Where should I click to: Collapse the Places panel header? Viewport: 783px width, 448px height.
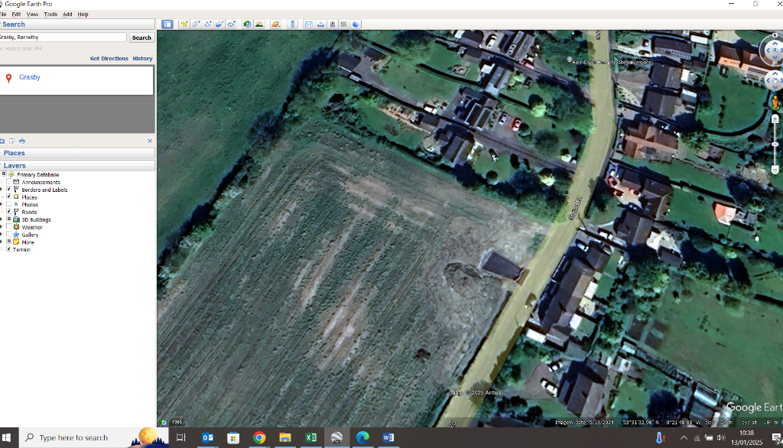pyautogui.click(x=15, y=153)
